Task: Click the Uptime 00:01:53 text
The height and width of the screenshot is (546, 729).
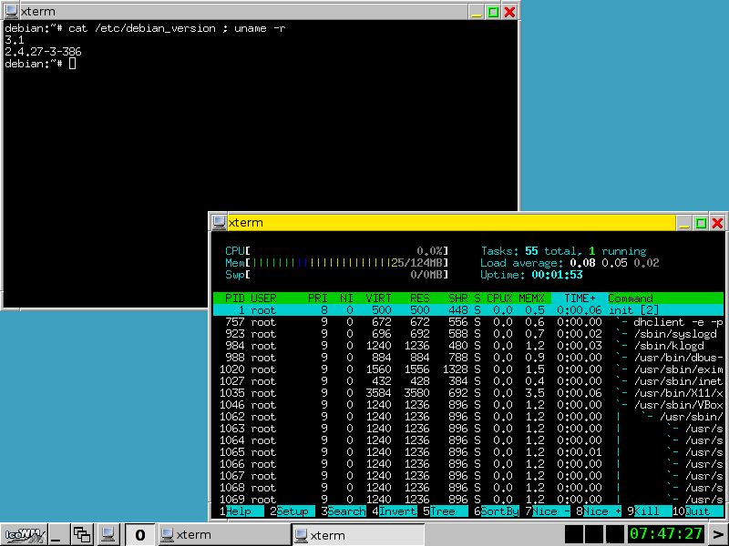Action: (x=531, y=275)
